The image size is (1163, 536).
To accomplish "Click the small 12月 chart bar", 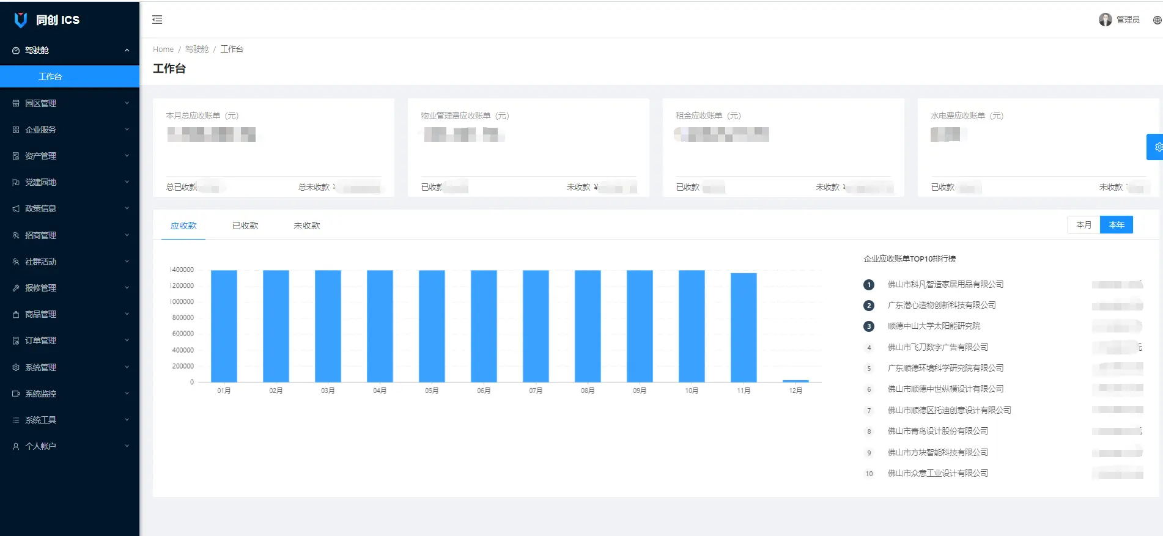I will click(x=796, y=381).
